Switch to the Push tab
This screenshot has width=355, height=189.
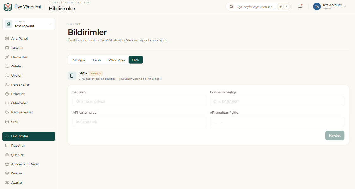click(x=97, y=60)
